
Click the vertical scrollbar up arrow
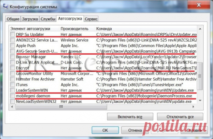[x=200, y=29]
